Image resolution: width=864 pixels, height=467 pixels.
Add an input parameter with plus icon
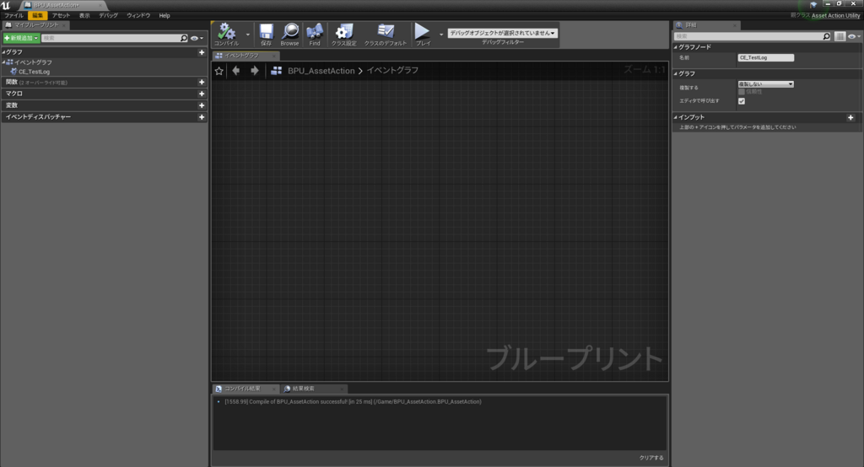click(x=850, y=117)
